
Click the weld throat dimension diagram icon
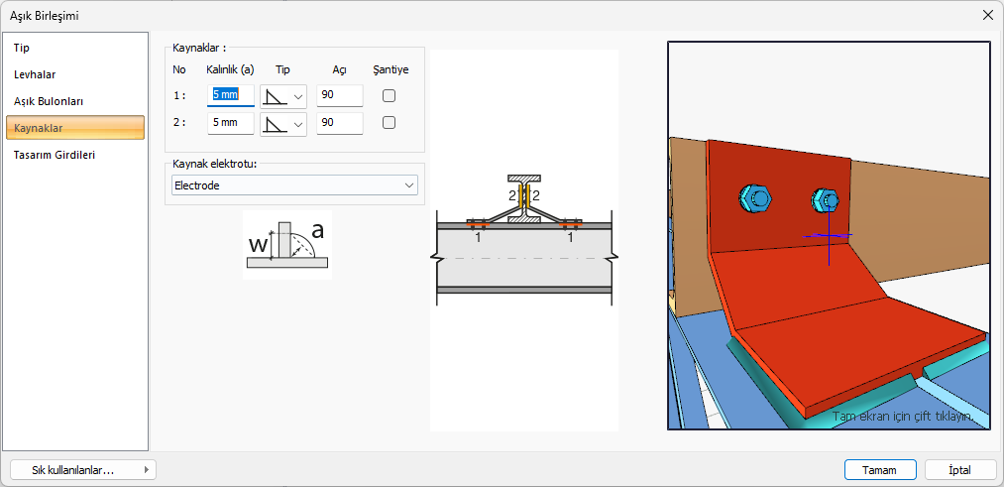286,245
